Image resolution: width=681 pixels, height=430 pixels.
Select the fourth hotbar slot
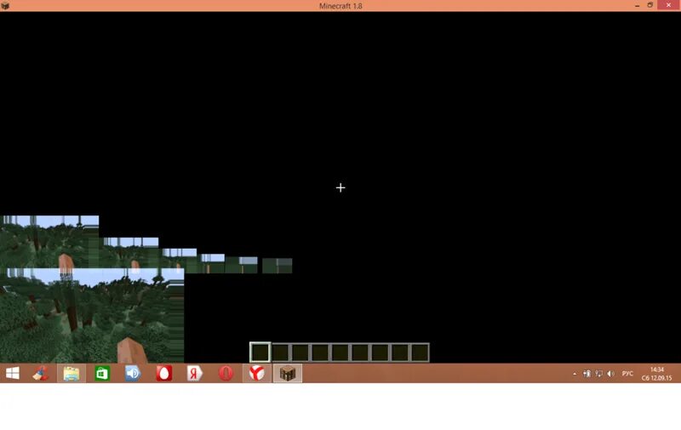pyautogui.click(x=320, y=353)
